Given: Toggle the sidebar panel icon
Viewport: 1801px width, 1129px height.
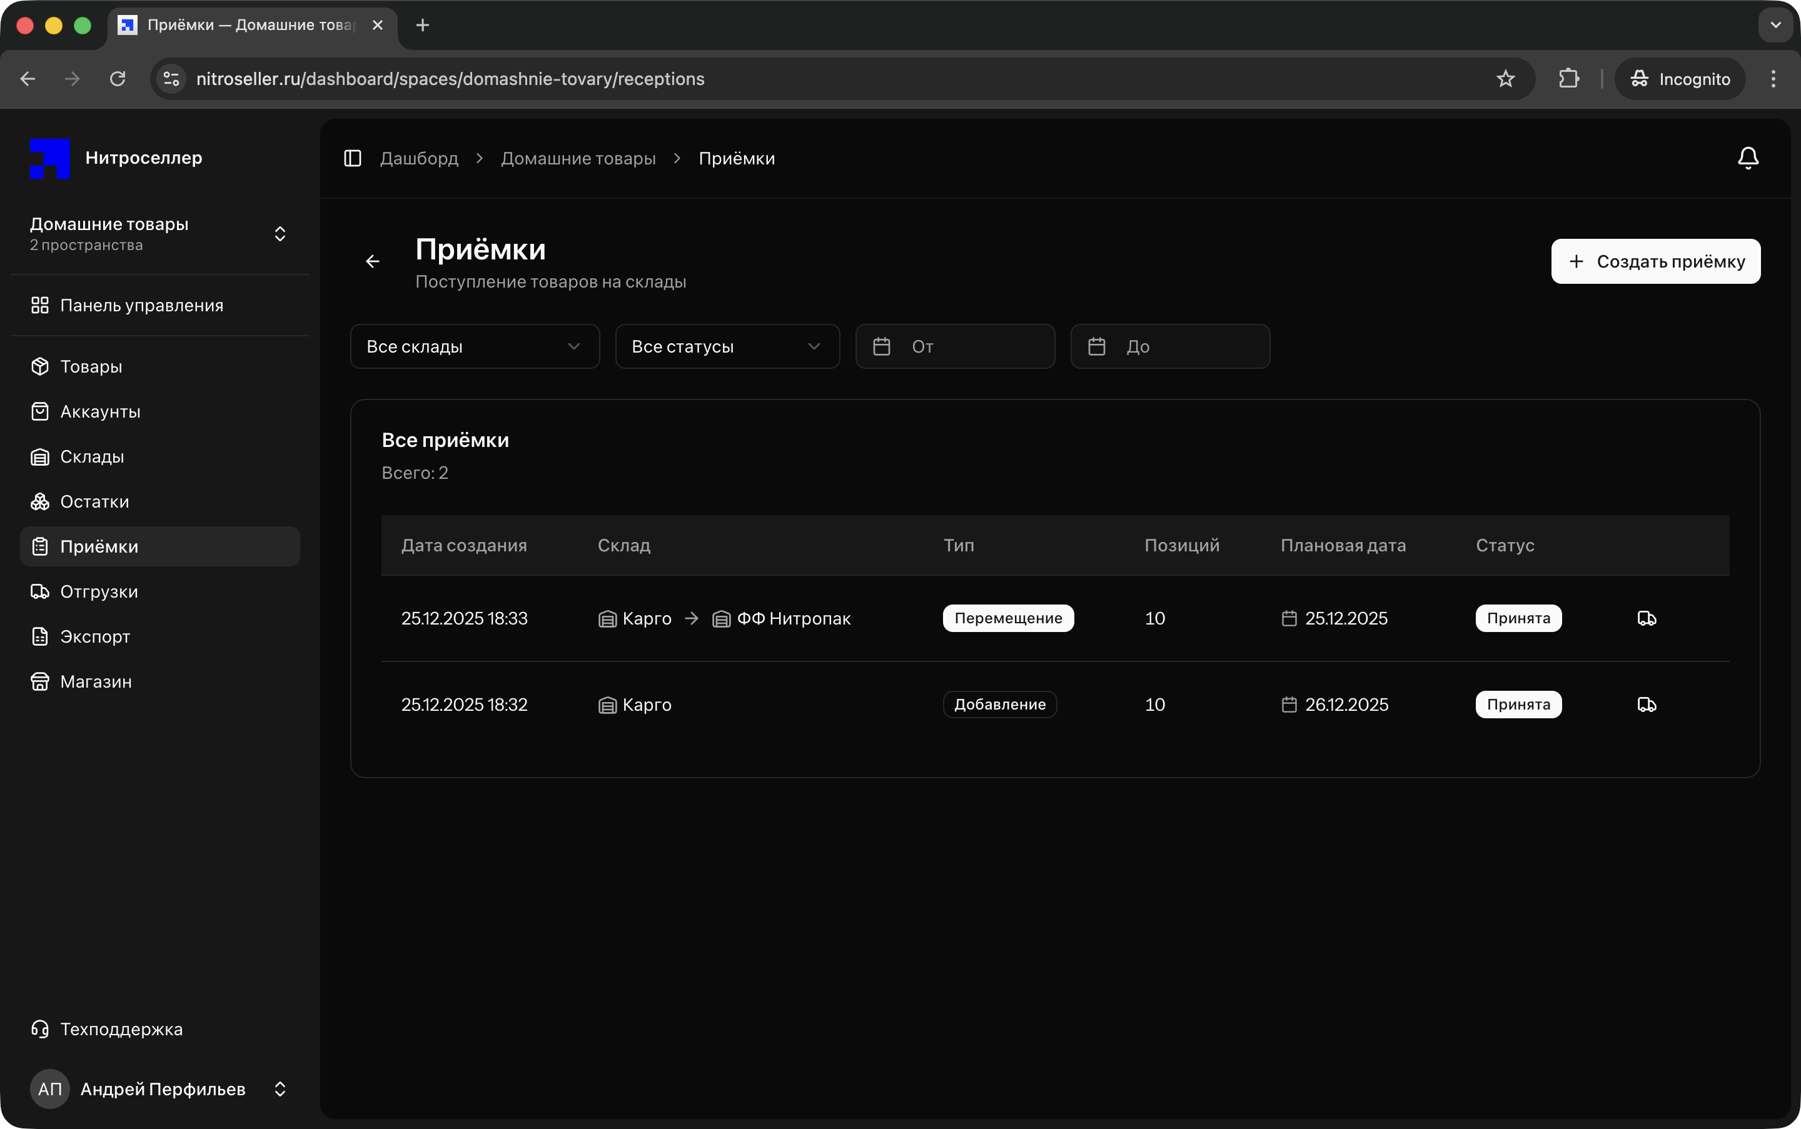Looking at the screenshot, I should coord(353,158).
